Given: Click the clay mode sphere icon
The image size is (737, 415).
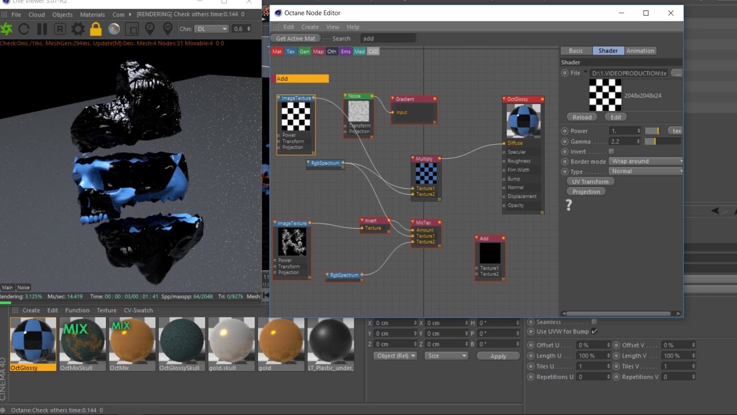Looking at the screenshot, I should (114, 29).
